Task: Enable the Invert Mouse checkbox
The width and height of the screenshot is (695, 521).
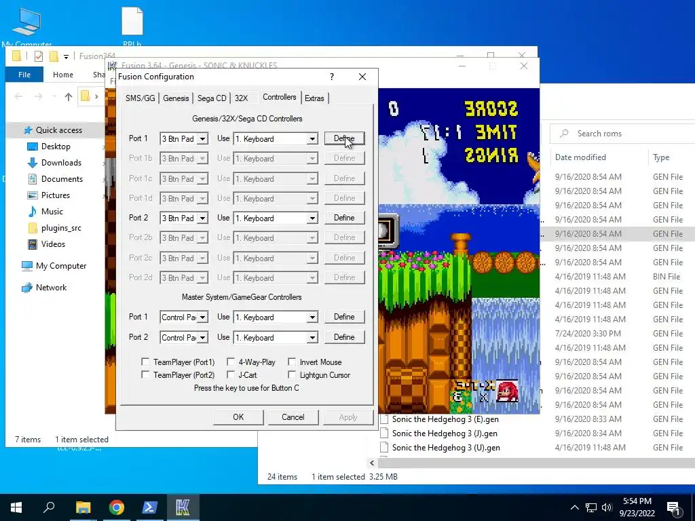Action: pyautogui.click(x=292, y=362)
